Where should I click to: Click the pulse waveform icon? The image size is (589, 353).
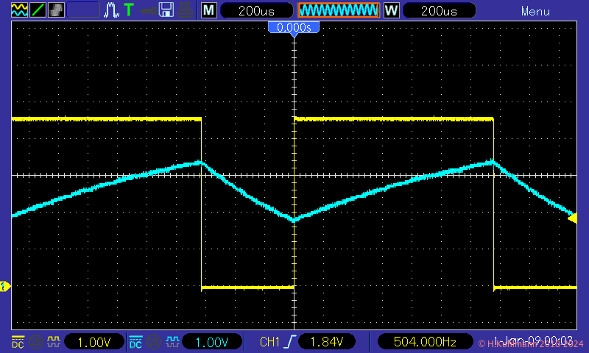[x=113, y=10]
